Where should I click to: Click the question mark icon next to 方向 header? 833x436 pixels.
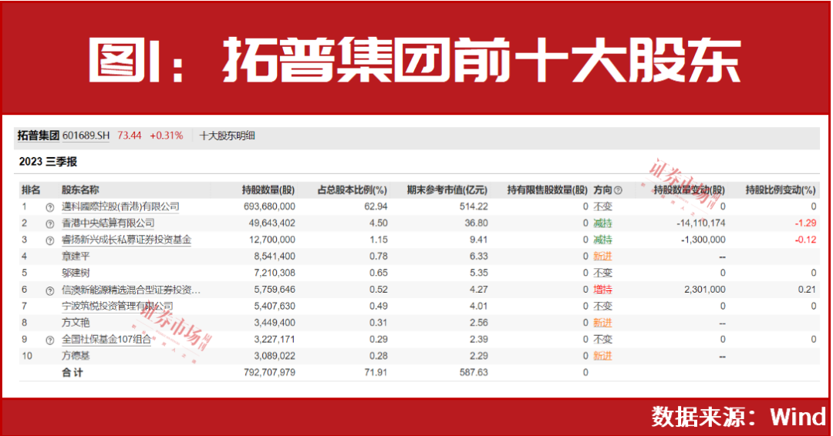(618, 190)
